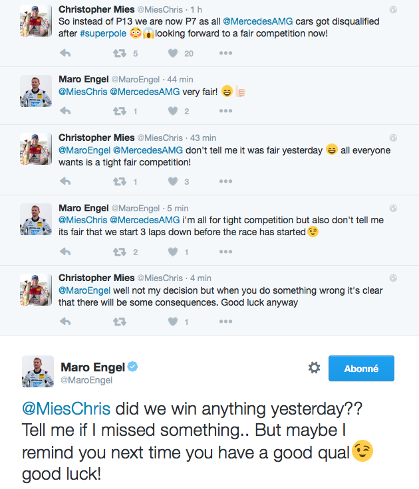Reply to Maro Engel's 'very fair!' tweet
The image size is (419, 489).
pos(65,111)
